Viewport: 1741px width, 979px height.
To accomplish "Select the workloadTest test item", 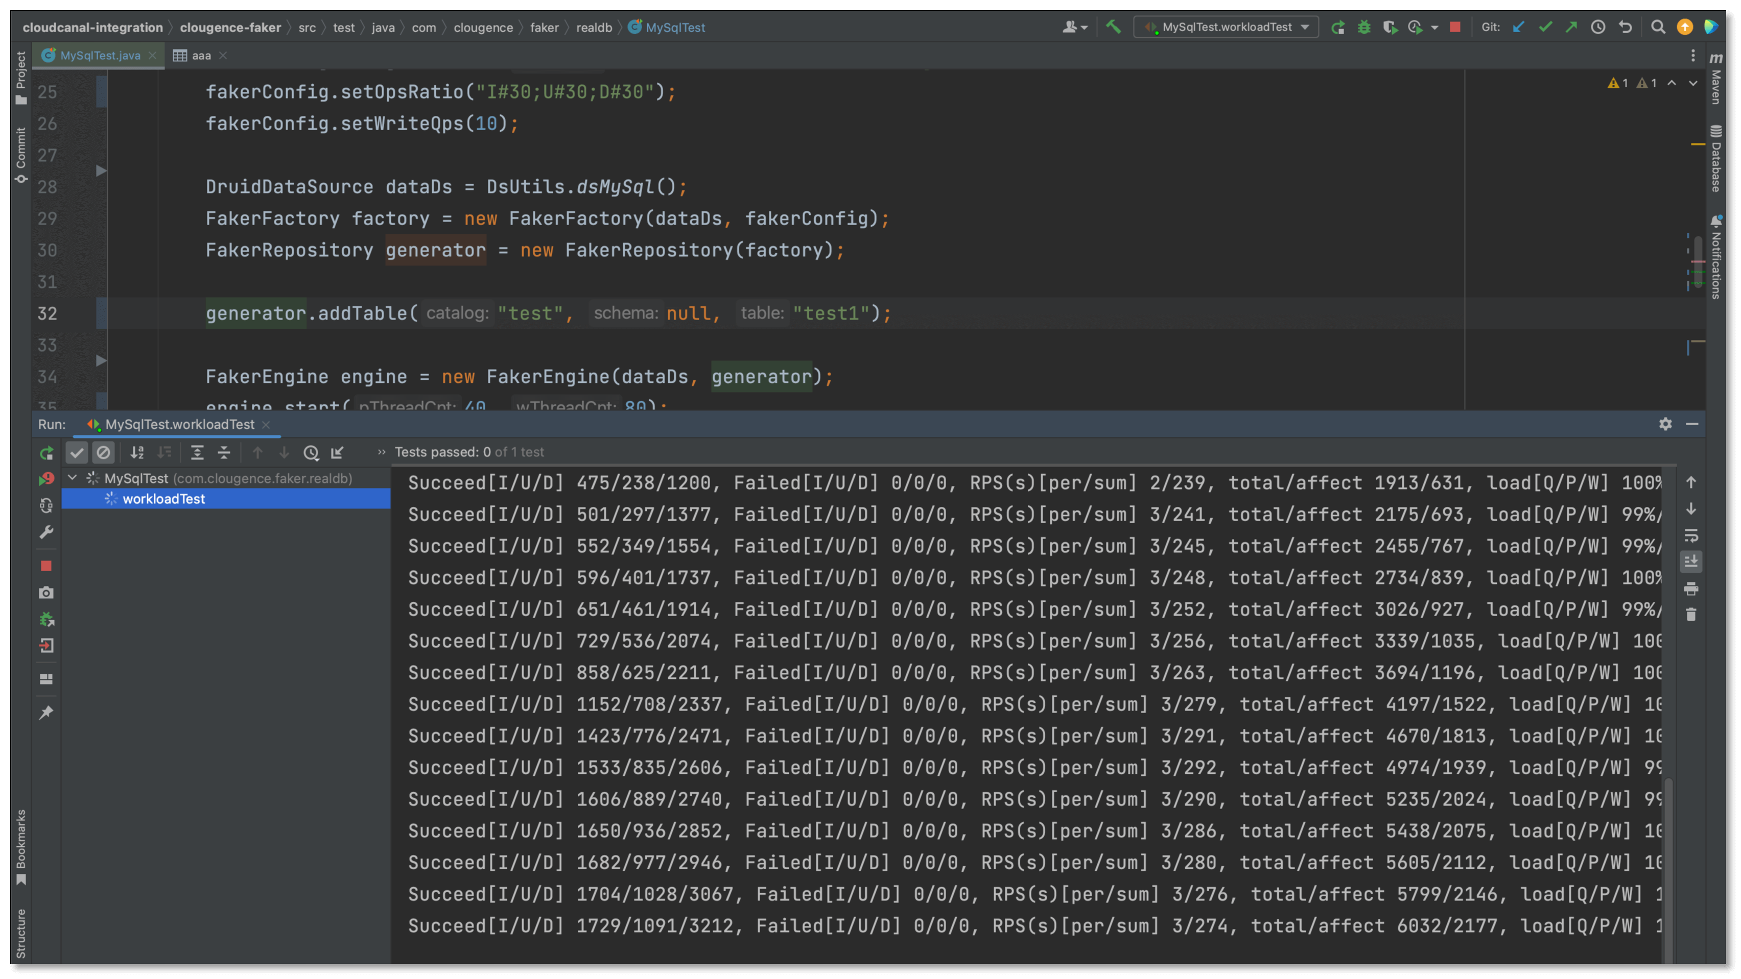I will click(x=163, y=499).
